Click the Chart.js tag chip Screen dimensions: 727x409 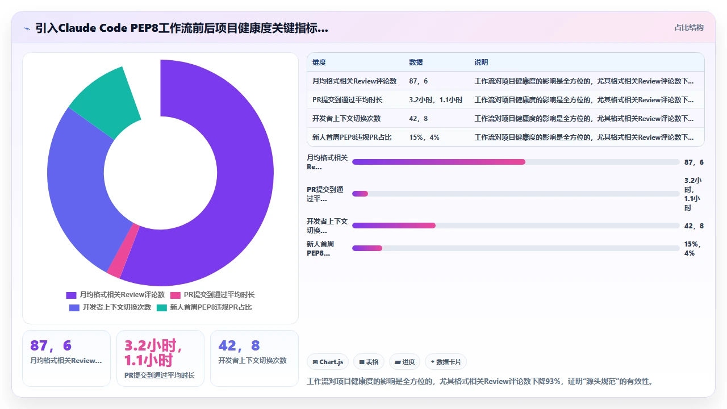tap(328, 362)
